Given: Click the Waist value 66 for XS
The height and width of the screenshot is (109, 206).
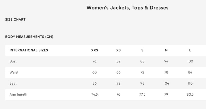Looking at the screenshot, I should pyautogui.click(x=118, y=72).
